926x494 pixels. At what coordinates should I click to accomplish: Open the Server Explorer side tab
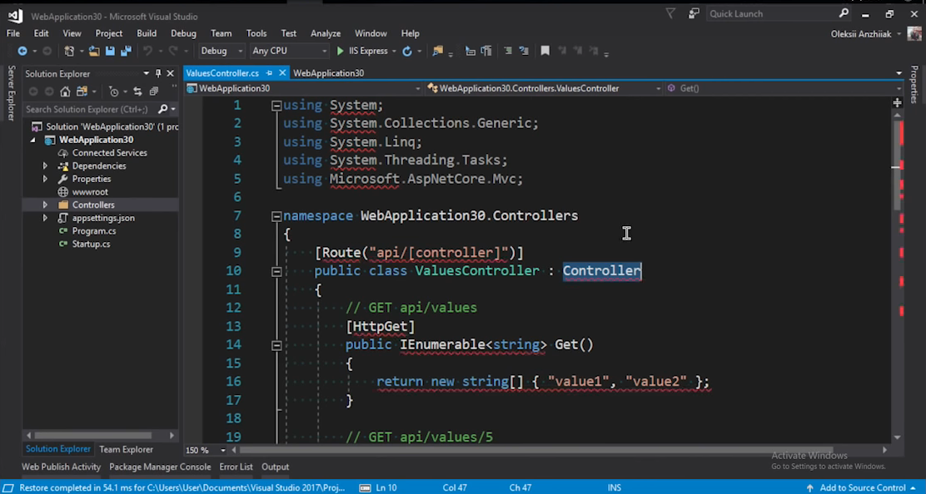tap(11, 93)
